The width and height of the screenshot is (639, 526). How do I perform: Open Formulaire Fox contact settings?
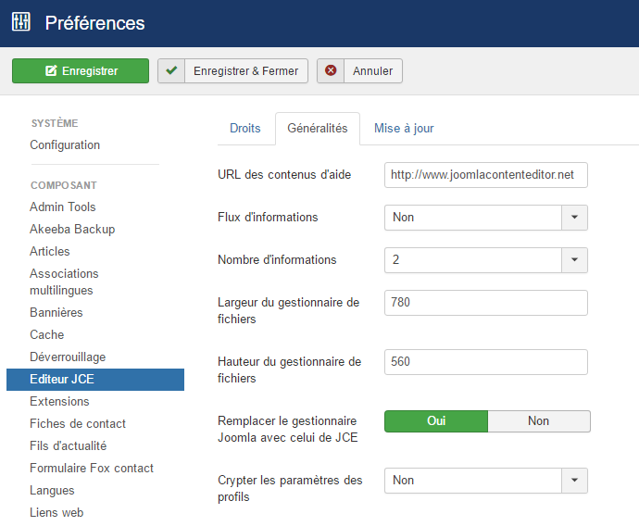[92, 469]
